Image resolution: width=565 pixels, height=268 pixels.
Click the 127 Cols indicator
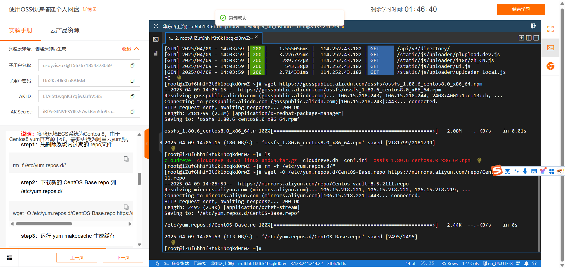pyautogui.click(x=470, y=264)
